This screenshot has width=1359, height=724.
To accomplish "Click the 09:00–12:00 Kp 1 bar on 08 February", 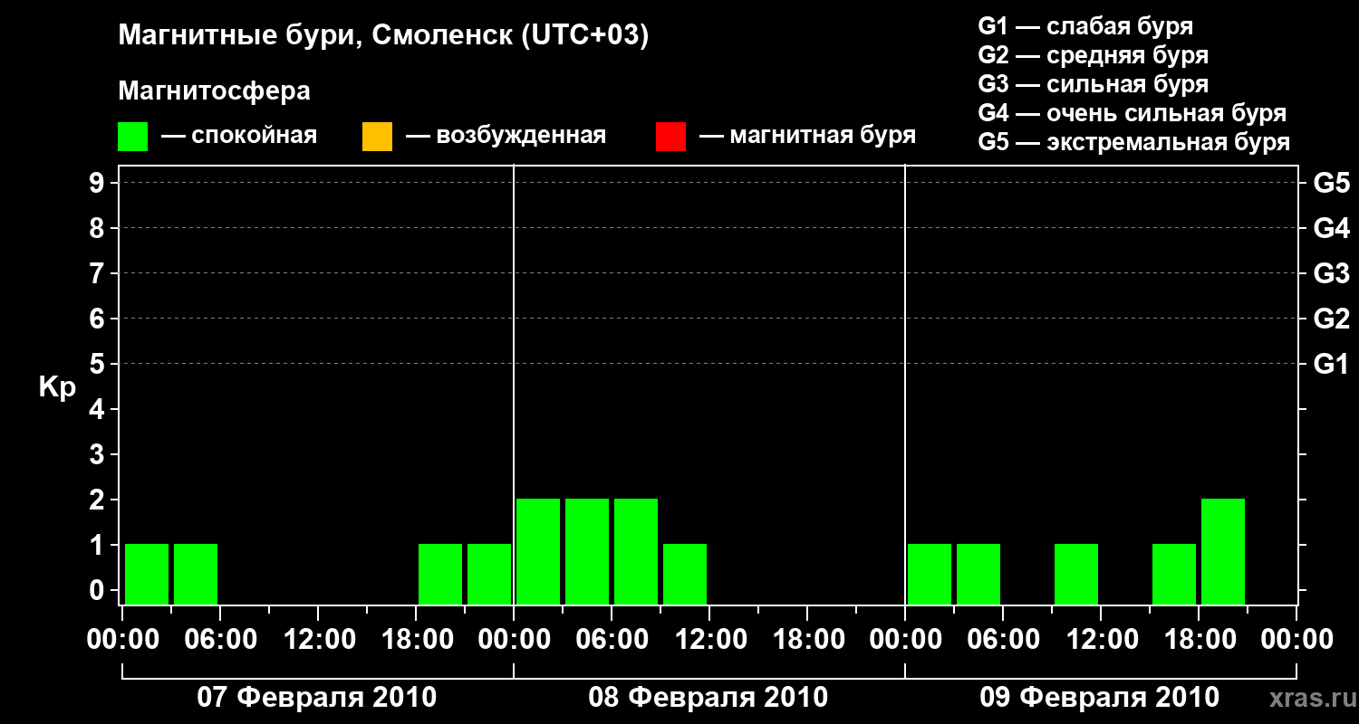I will pos(685,575).
